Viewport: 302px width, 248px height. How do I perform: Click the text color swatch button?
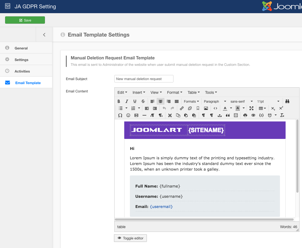pyautogui.click(x=225, y=108)
